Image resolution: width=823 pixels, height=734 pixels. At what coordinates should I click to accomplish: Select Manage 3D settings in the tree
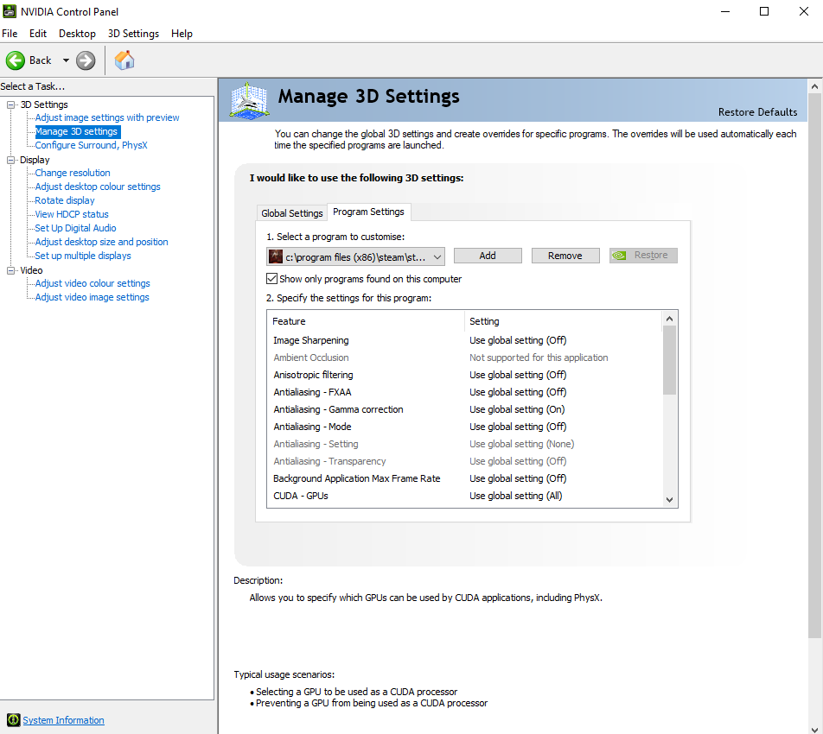[x=77, y=131]
